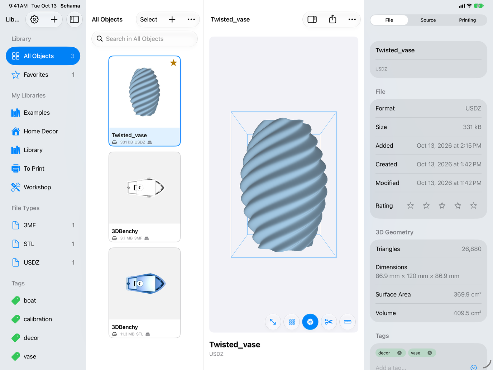Click the Add a tag field
This screenshot has height=370, width=493.
point(421,367)
